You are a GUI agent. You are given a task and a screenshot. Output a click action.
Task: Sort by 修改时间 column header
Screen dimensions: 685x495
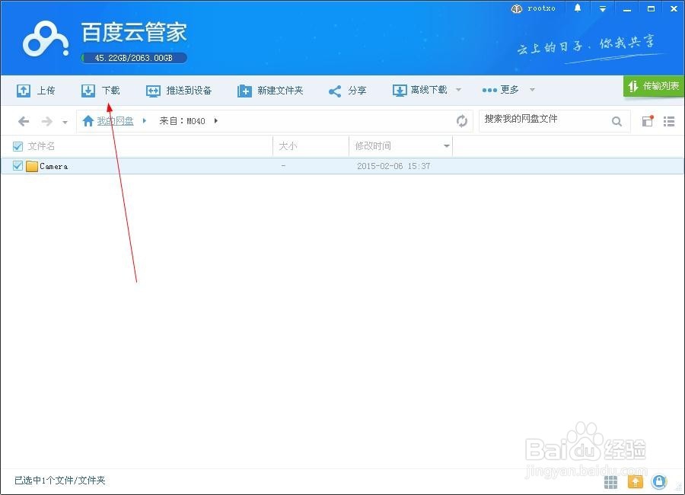click(x=373, y=146)
